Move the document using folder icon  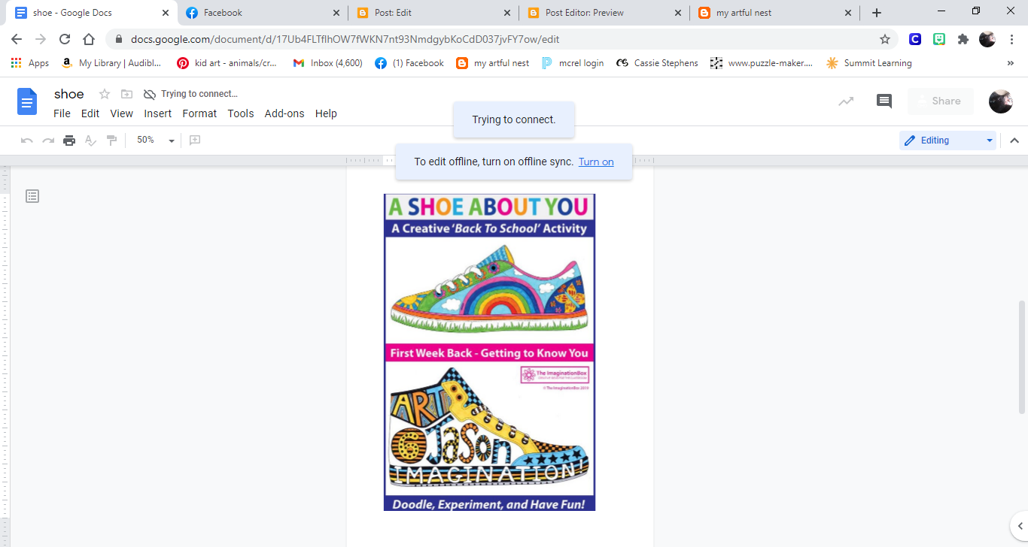tap(126, 94)
